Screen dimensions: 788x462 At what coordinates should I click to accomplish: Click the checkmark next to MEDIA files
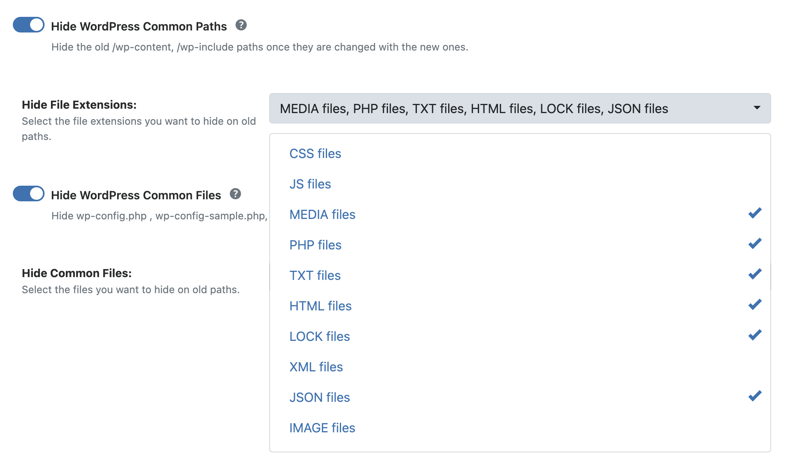tap(755, 213)
